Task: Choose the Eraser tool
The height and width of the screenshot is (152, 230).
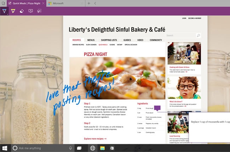Action: point(22,11)
